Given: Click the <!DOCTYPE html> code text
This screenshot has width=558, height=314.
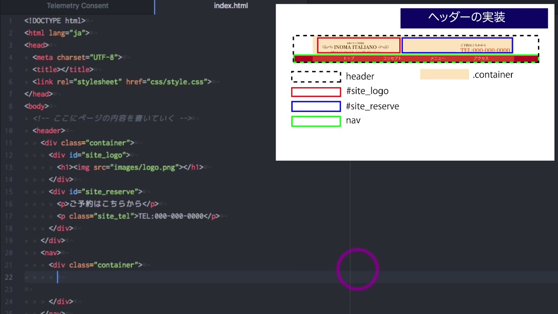Looking at the screenshot, I should click(55, 20).
